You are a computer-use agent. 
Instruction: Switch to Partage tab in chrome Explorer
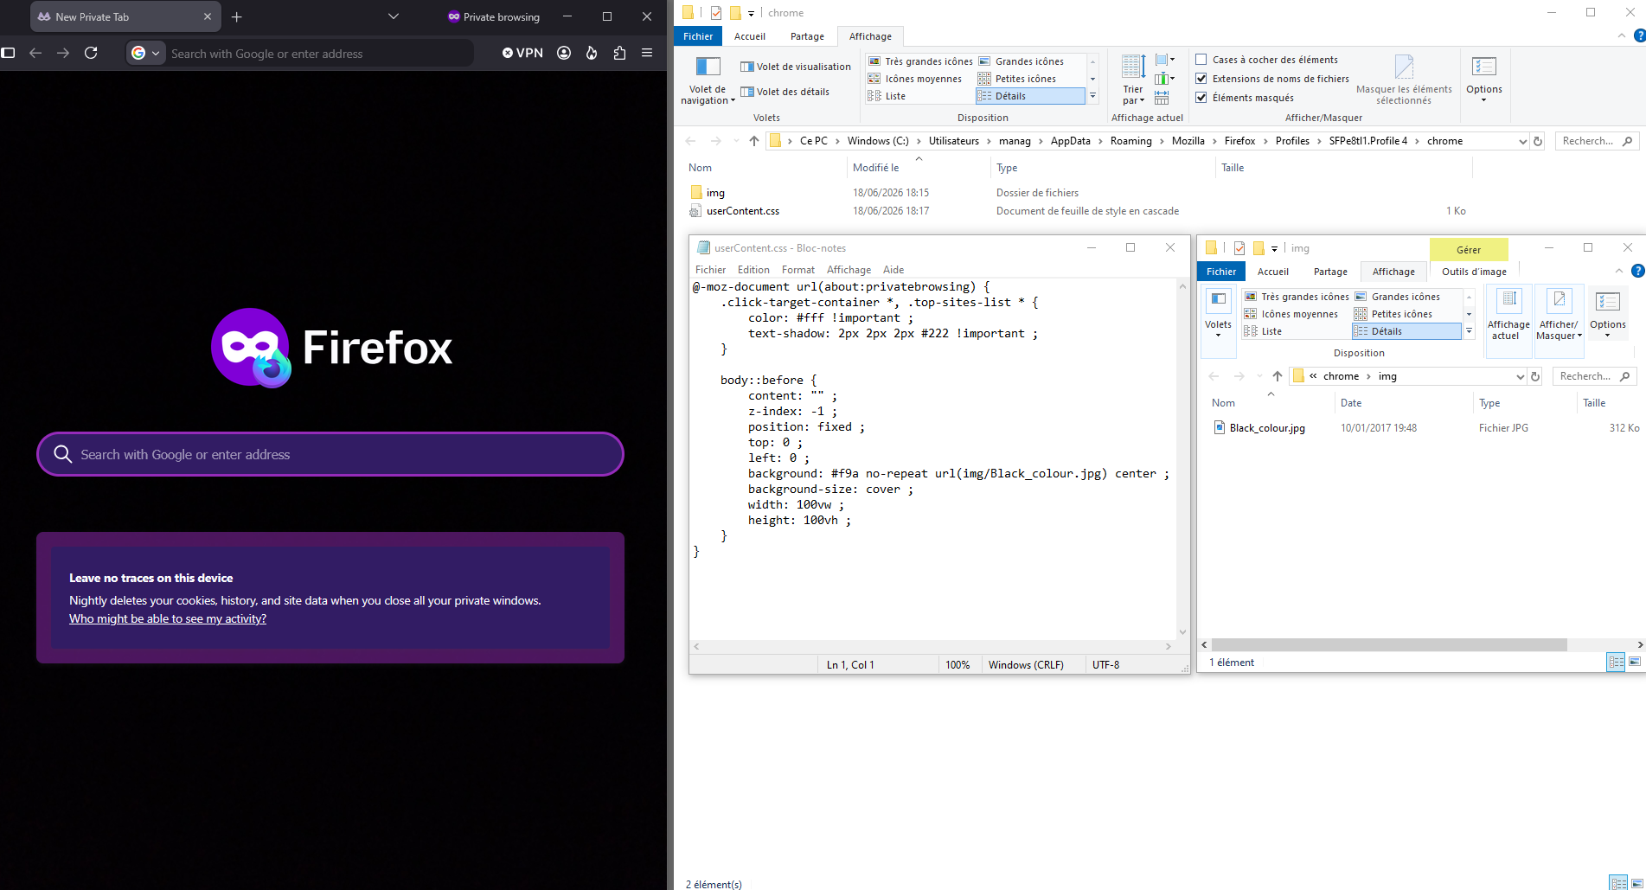click(807, 36)
